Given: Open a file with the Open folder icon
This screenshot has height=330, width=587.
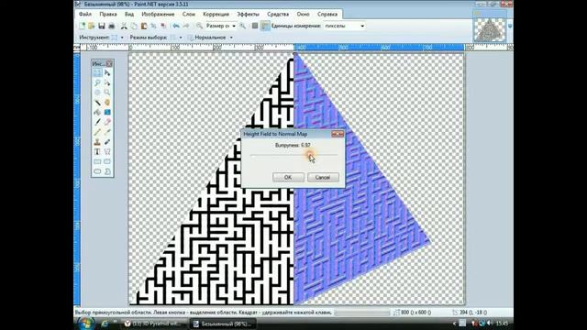Looking at the screenshot, I should pos(92,27).
